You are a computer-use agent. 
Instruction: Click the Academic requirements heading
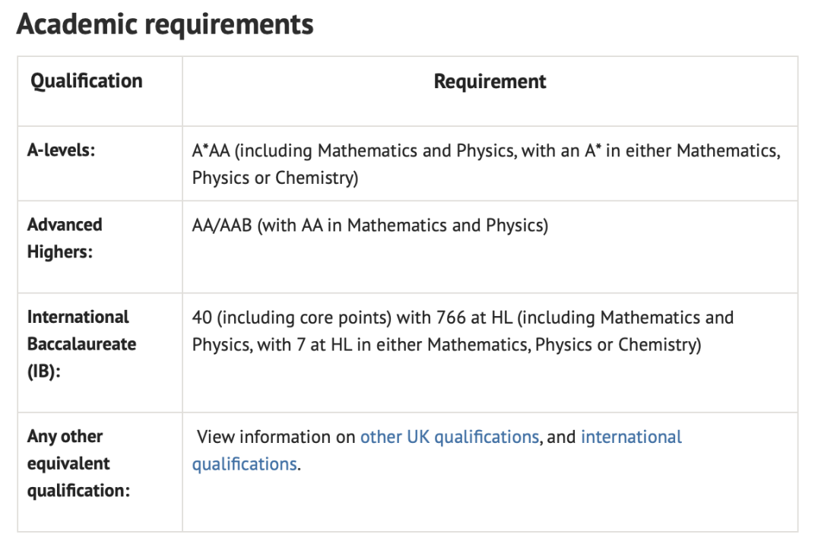tap(165, 24)
